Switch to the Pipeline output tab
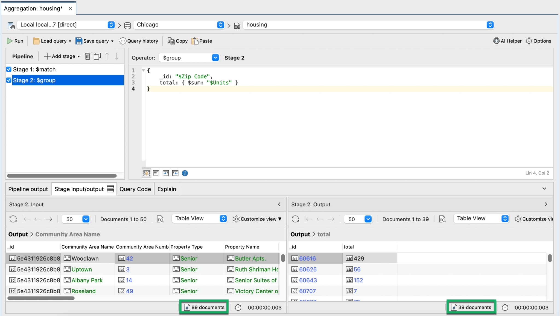This screenshot has width=560, height=316. 28,189
